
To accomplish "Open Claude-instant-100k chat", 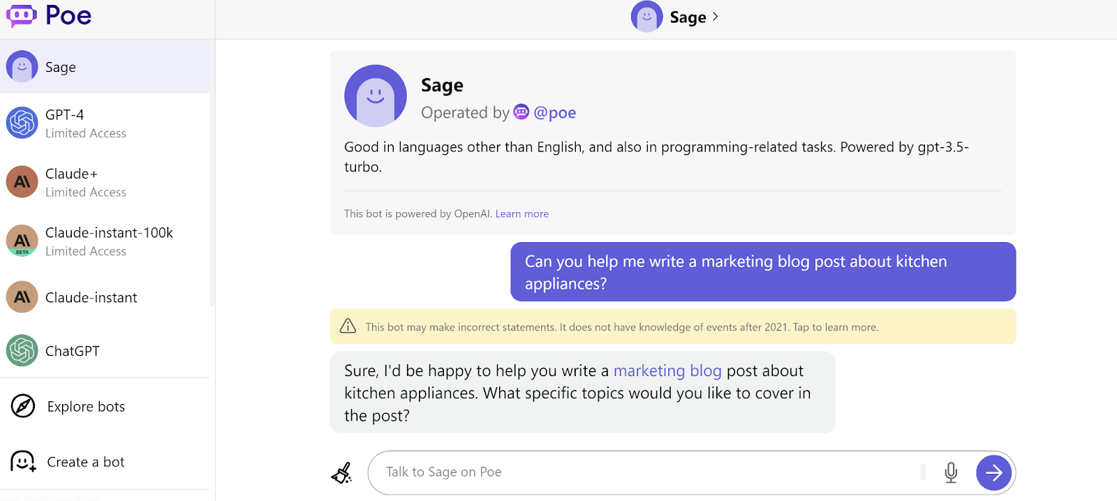I will 109,233.
